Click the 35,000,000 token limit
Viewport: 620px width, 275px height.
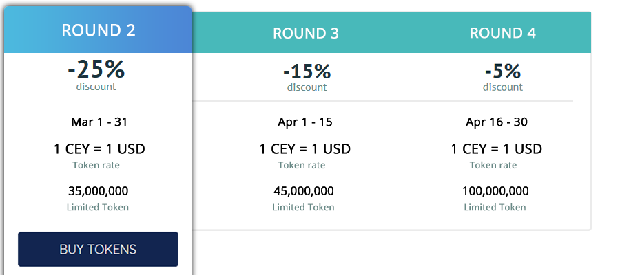click(x=98, y=191)
